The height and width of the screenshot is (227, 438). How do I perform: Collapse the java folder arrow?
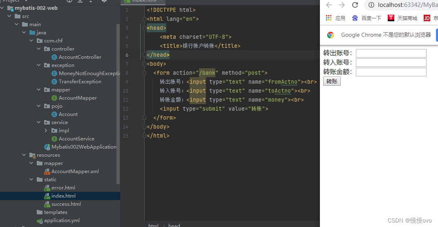click(24, 32)
